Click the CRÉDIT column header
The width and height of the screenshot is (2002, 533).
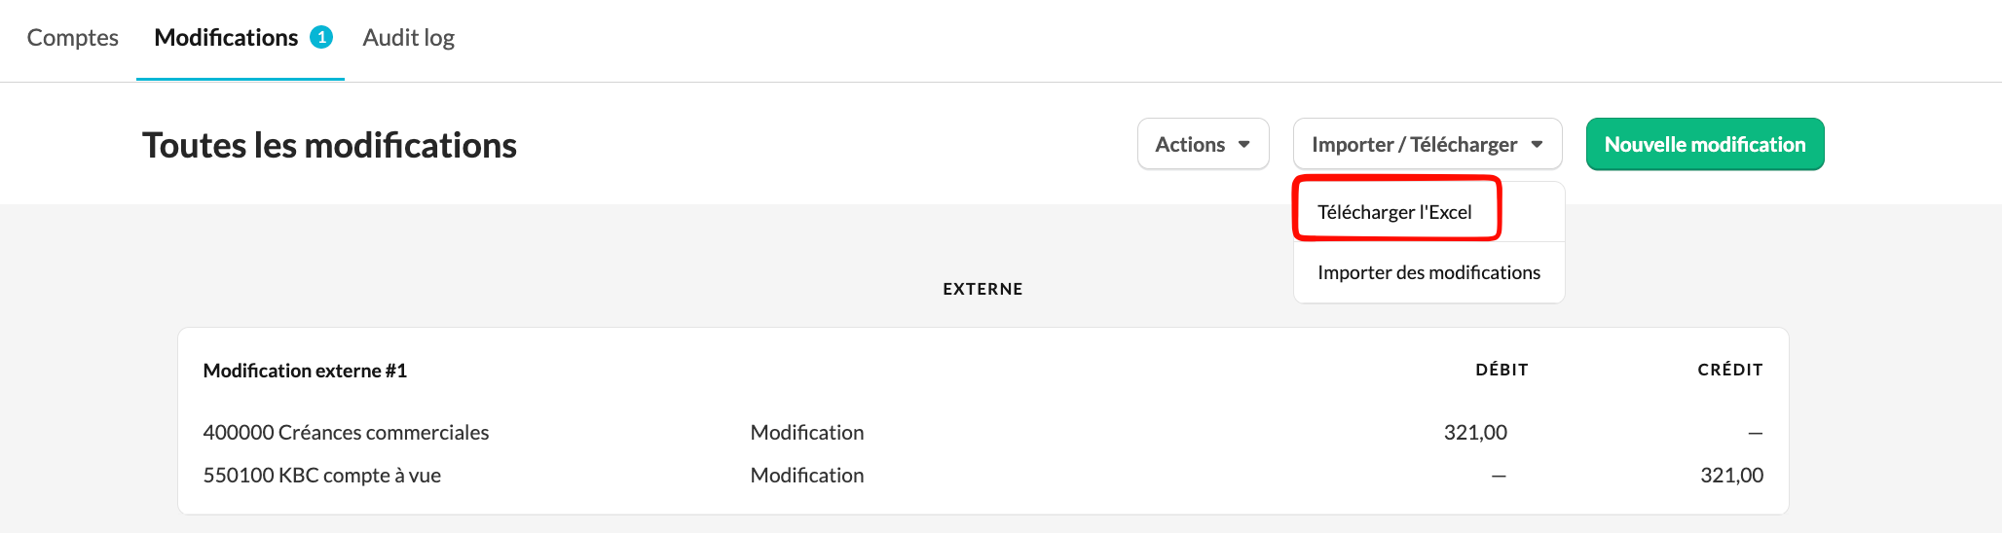(1729, 370)
